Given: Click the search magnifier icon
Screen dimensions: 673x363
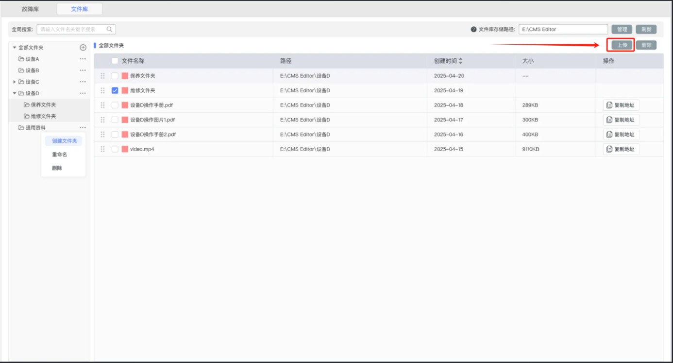Looking at the screenshot, I should pyautogui.click(x=110, y=29).
